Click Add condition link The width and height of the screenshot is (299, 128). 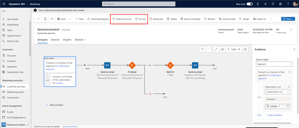[274, 115]
